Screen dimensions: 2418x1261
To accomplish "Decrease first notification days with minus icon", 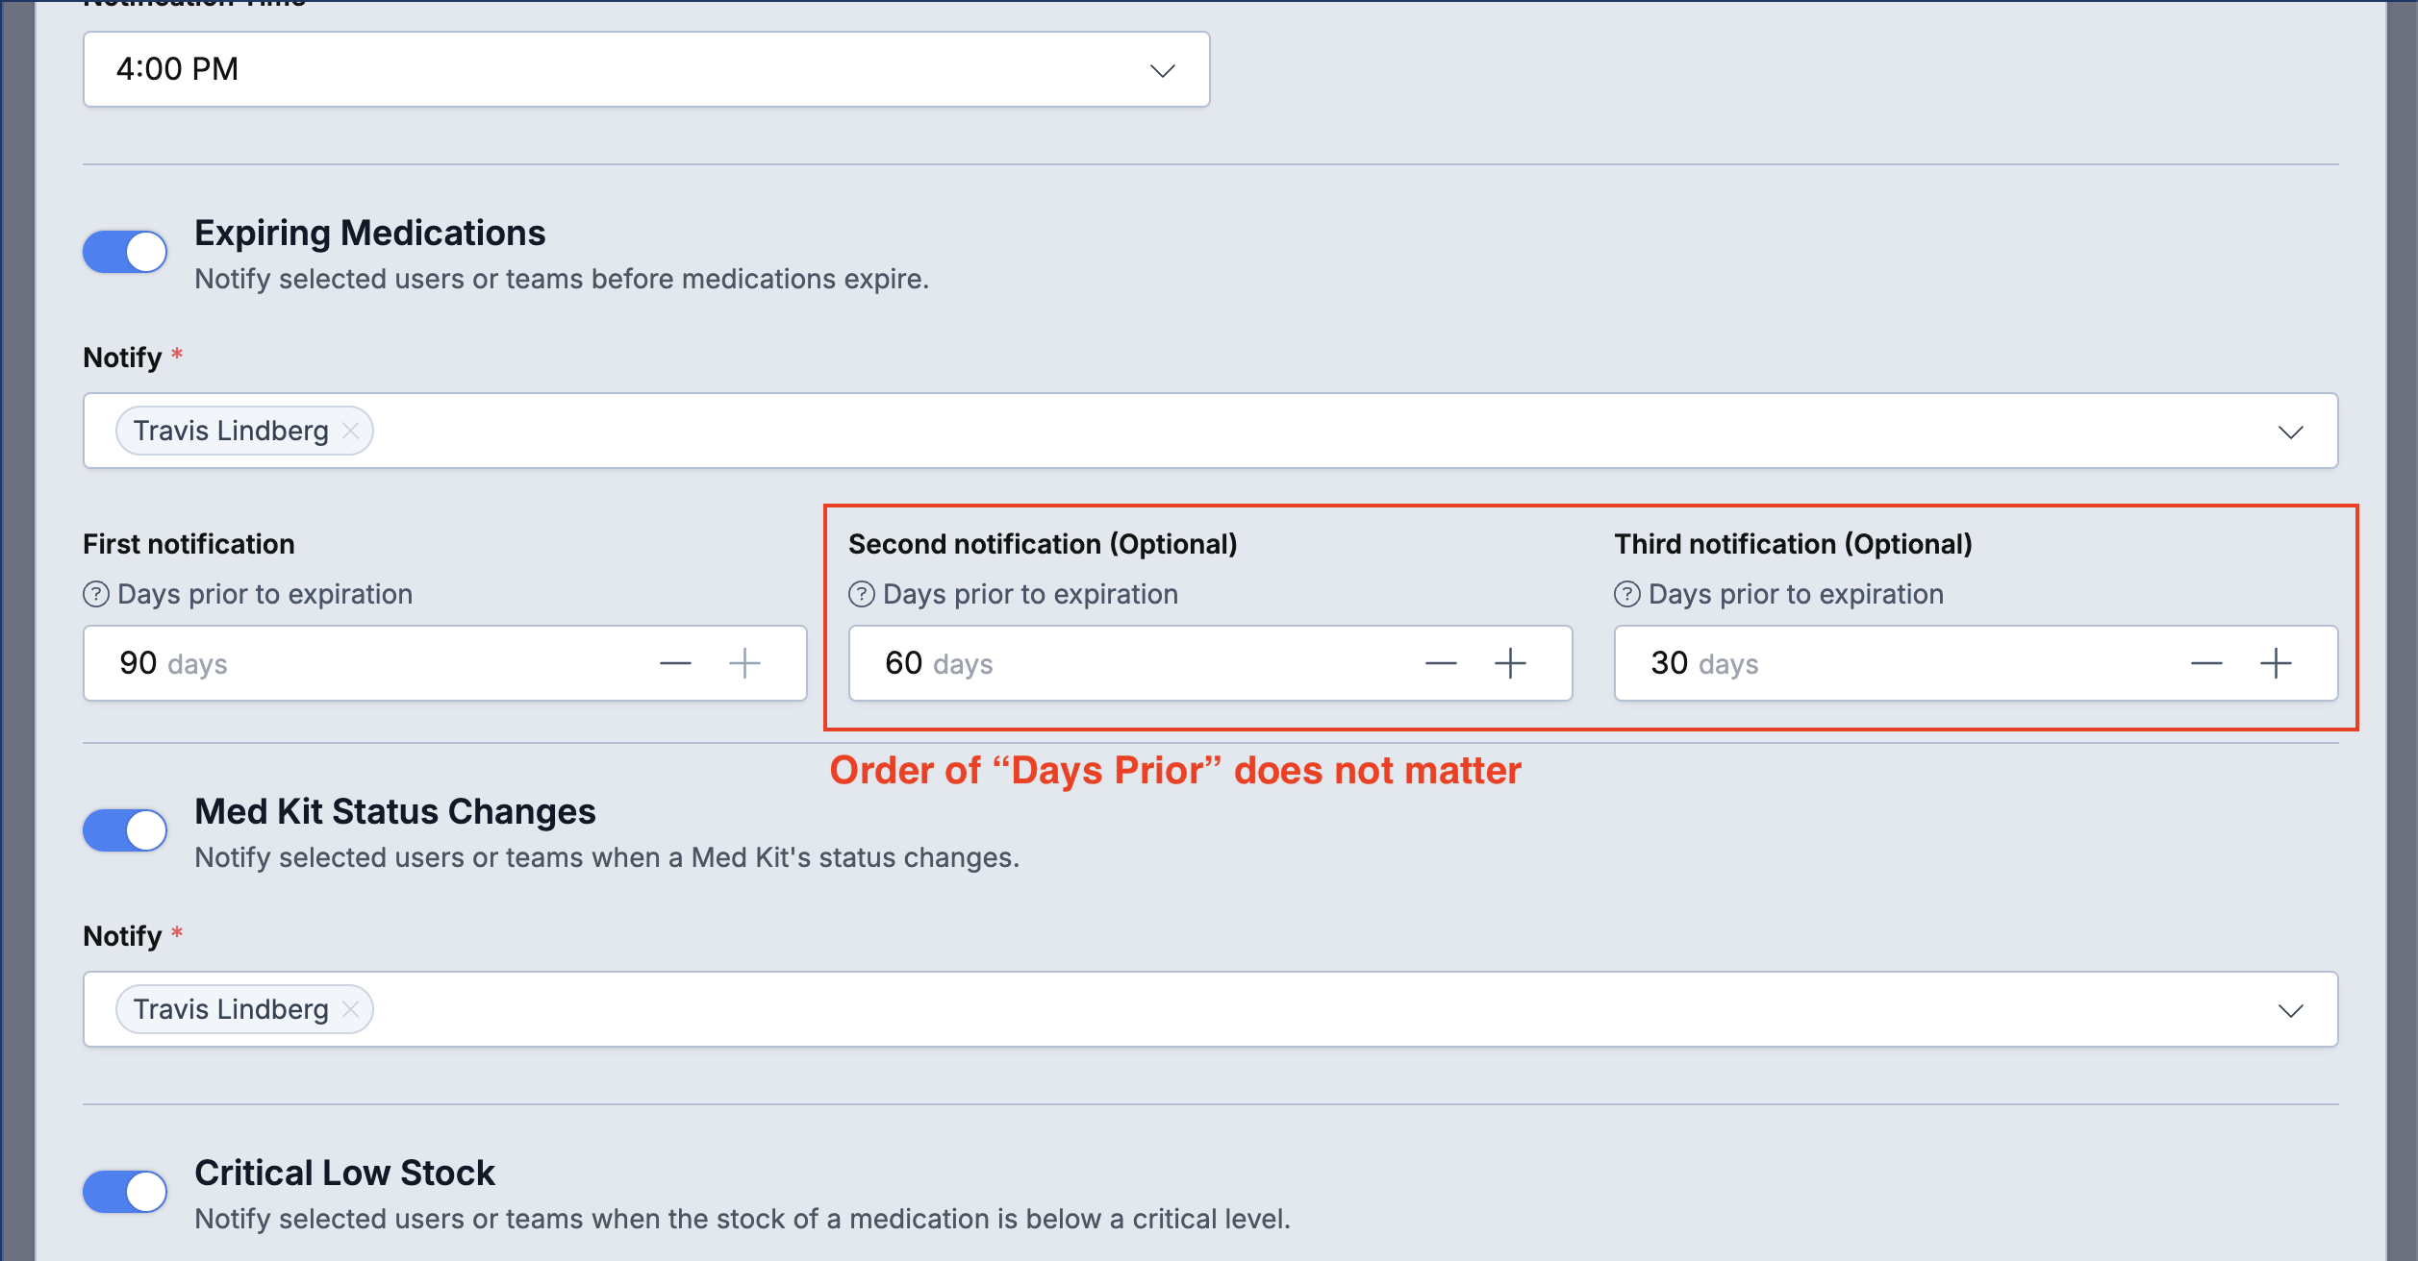I will tap(675, 663).
